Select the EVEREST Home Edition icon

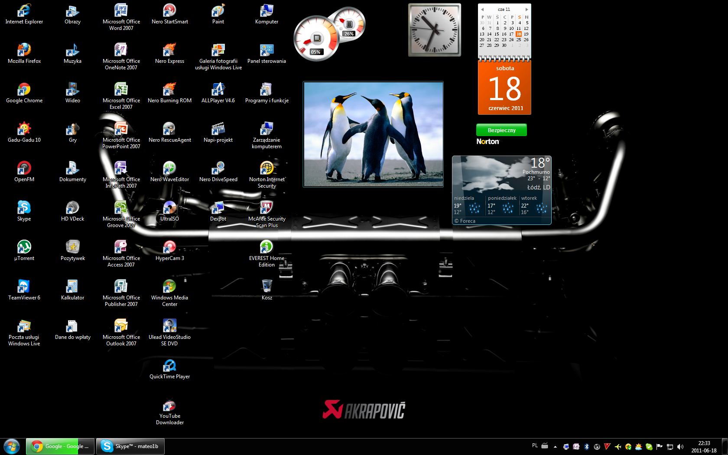pos(267,254)
